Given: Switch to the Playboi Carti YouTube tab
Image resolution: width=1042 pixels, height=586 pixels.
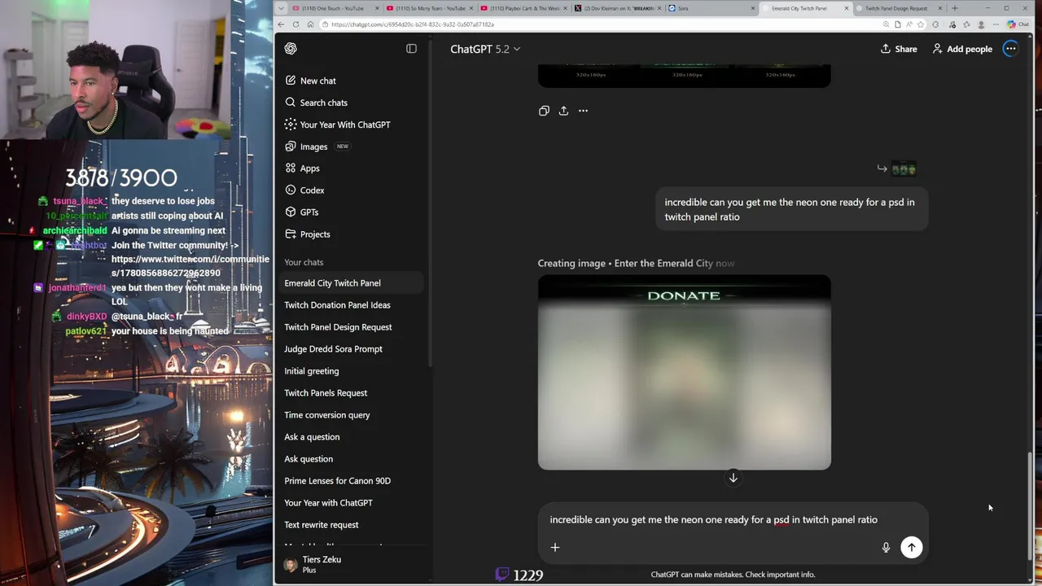Looking at the screenshot, I should point(522,8).
